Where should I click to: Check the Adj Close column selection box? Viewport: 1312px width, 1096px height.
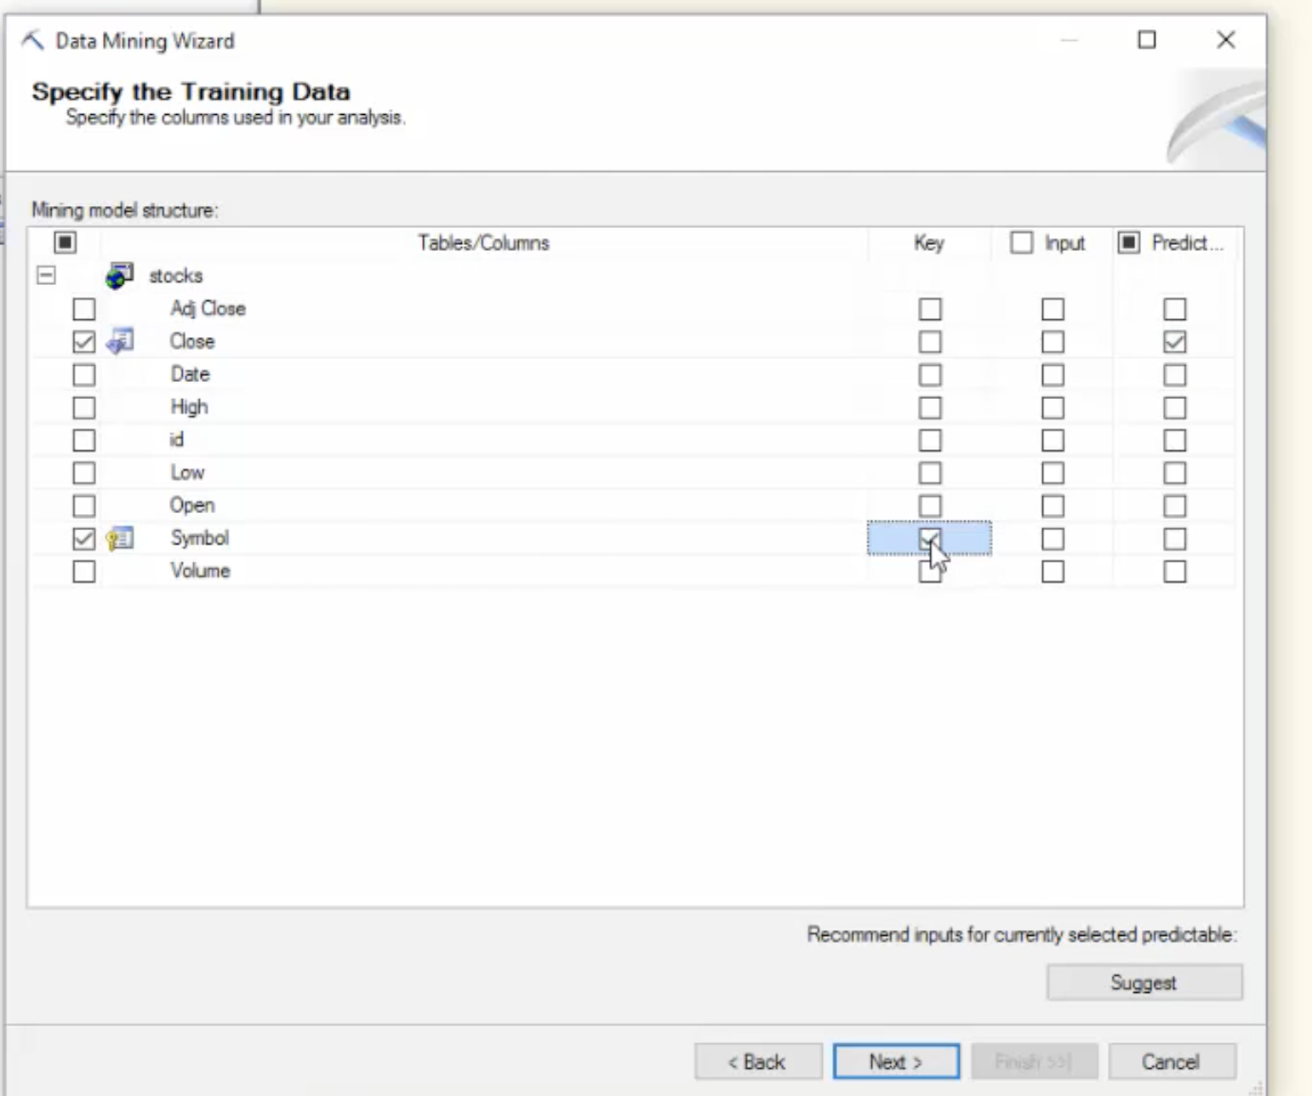[84, 309]
